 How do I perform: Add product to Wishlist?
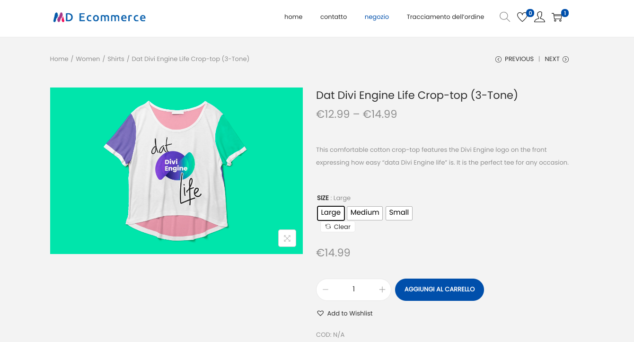coord(345,313)
